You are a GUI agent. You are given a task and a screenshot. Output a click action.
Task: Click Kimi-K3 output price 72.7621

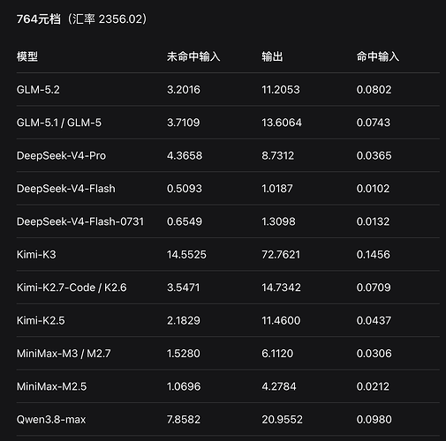pos(281,254)
